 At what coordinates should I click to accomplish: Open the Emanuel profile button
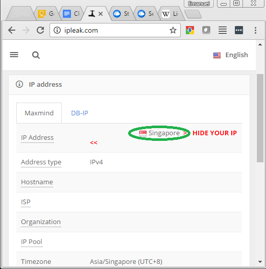click(x=199, y=4)
